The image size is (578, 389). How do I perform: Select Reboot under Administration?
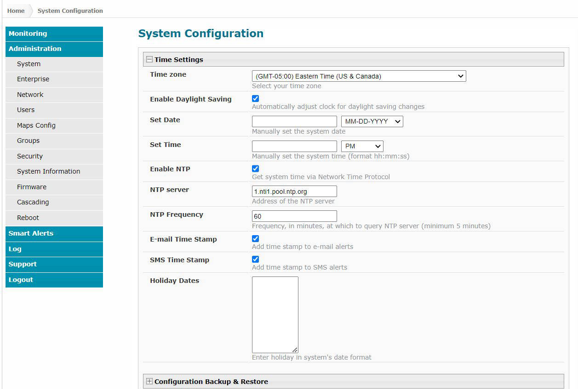tap(54, 218)
